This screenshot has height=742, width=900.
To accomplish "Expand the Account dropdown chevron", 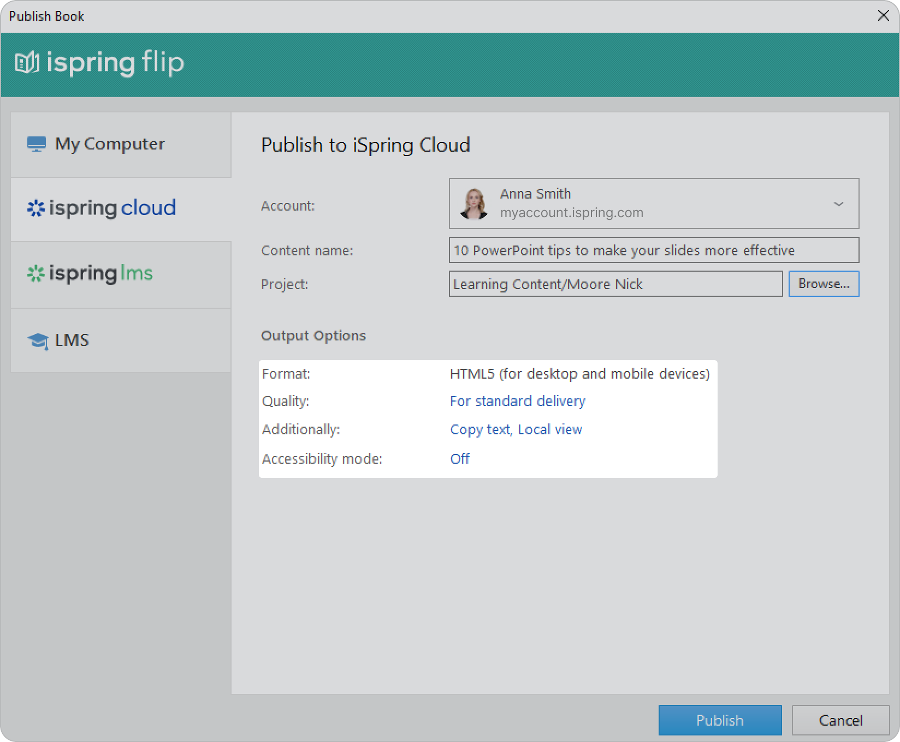I will pos(838,204).
